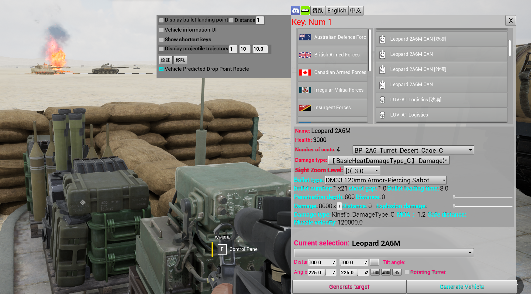The image size is (531, 294).
Task: Open the Sight Zoom Level dropdown
Action: (x=362, y=171)
